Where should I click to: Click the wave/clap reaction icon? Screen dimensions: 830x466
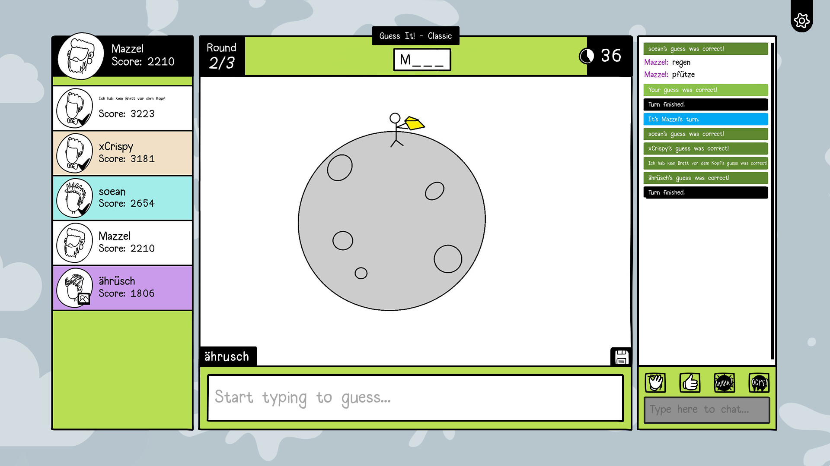pyautogui.click(x=654, y=382)
